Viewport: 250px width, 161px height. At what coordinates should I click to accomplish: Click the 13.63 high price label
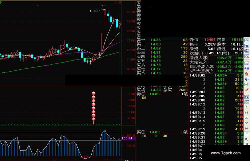click(94, 11)
